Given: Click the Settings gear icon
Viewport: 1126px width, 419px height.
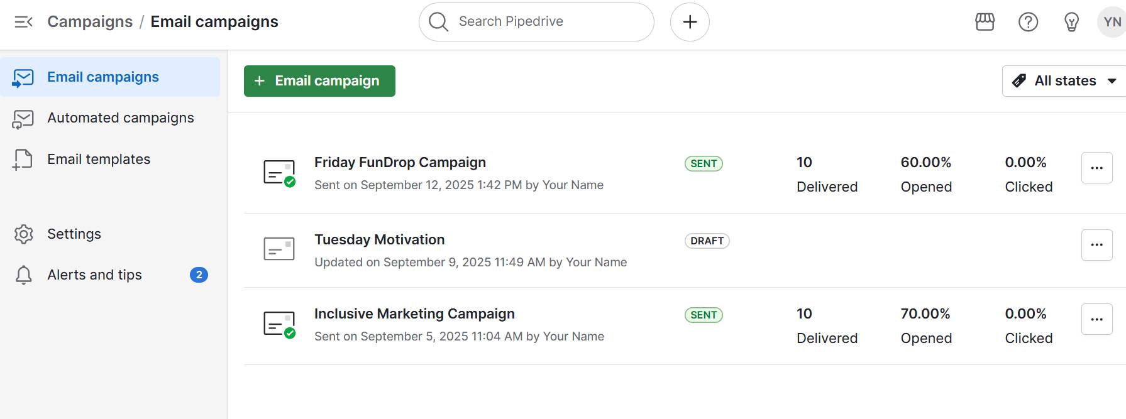Looking at the screenshot, I should point(23,234).
